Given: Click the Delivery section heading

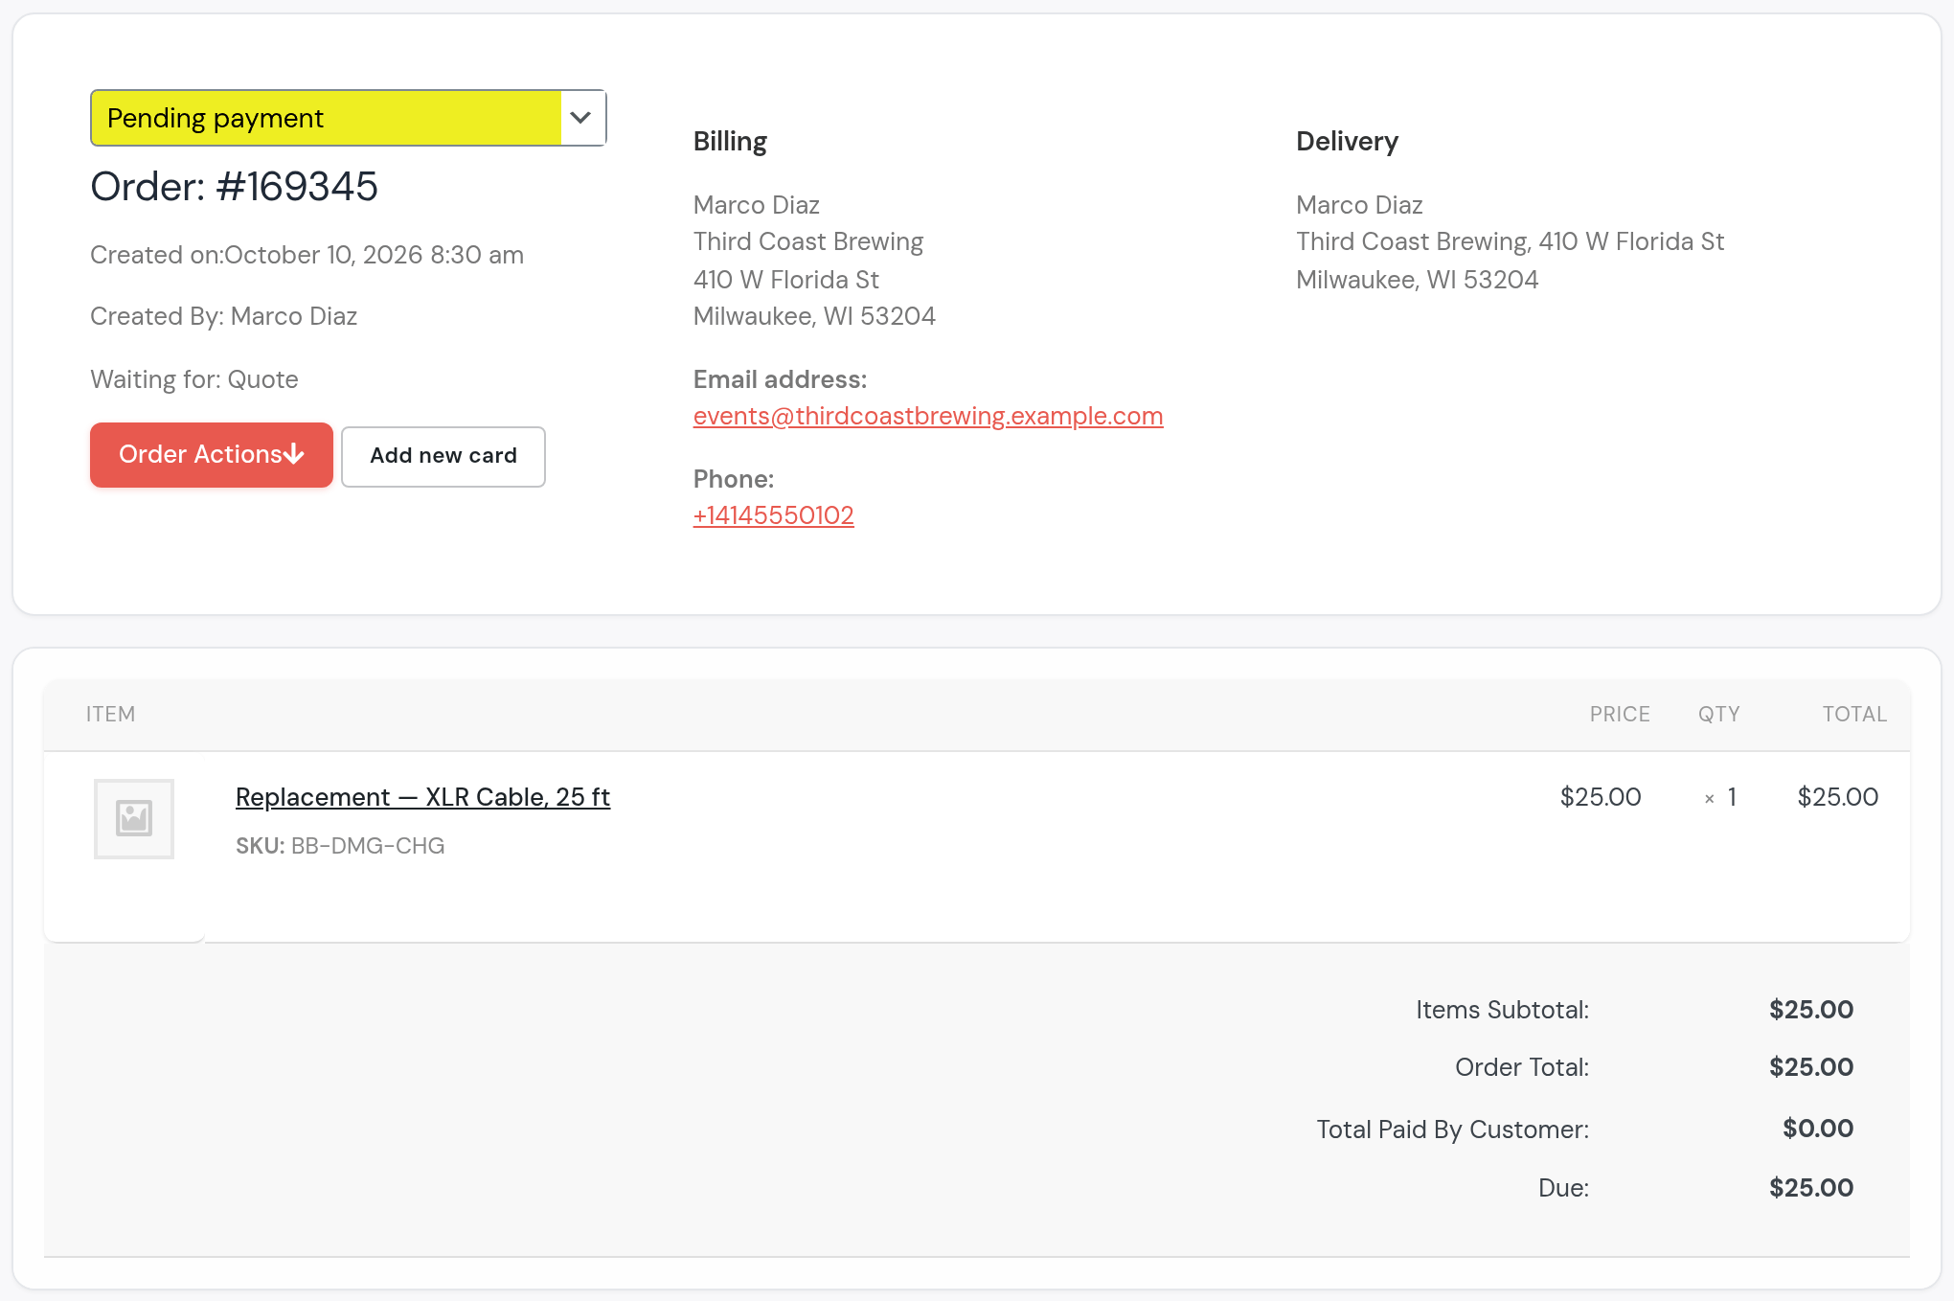Looking at the screenshot, I should pos(1347,141).
